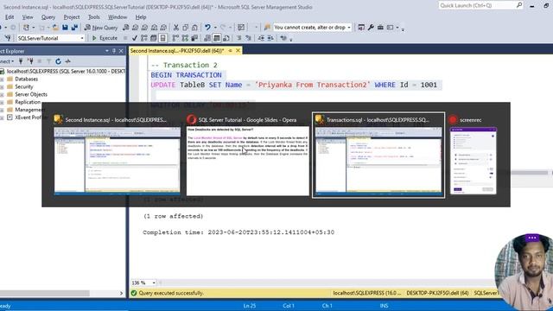
Task: Open Activity Monitor from Object Explorer toolbar
Action: tap(67, 61)
